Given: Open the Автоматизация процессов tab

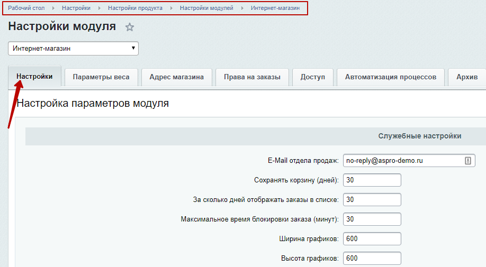Looking at the screenshot, I should 391,77.
